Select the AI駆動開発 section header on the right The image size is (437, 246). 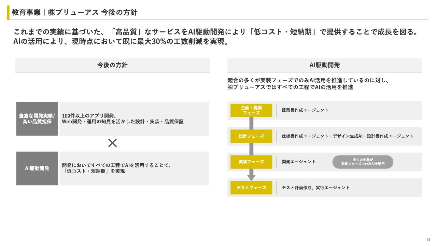click(324, 65)
